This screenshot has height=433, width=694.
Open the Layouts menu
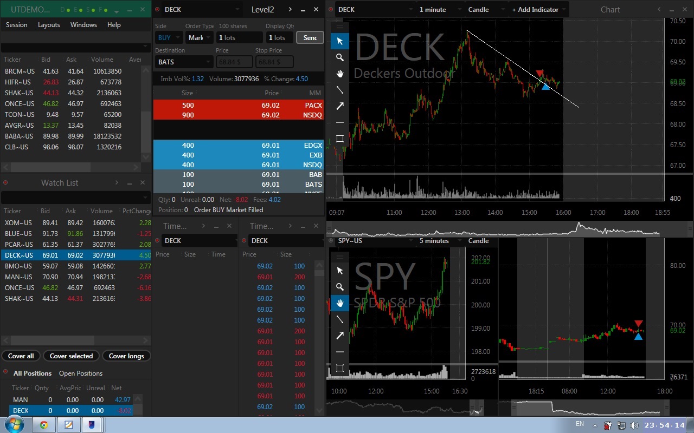tap(49, 25)
